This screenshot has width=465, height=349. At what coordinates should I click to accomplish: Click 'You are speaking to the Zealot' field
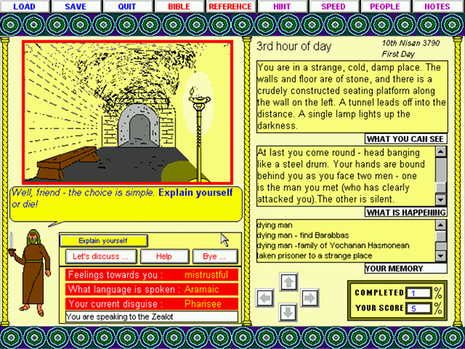click(x=152, y=317)
